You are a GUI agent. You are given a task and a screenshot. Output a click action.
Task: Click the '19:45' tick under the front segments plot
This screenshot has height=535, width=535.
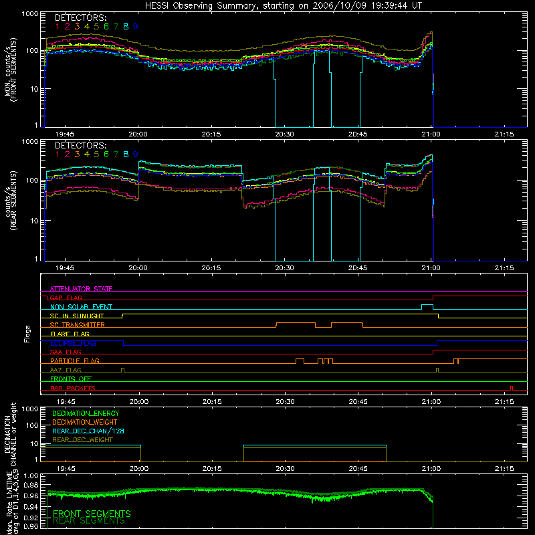65,134
